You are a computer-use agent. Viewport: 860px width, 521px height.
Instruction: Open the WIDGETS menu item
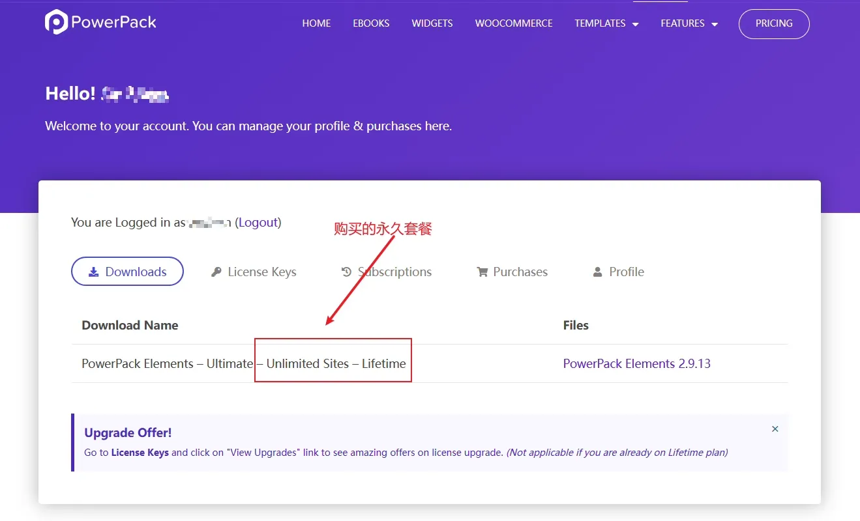point(432,23)
